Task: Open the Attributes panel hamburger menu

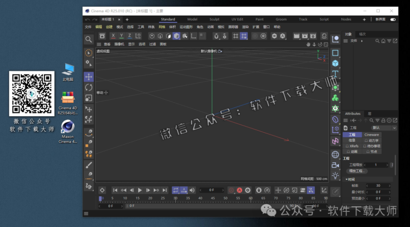Action: point(346,120)
